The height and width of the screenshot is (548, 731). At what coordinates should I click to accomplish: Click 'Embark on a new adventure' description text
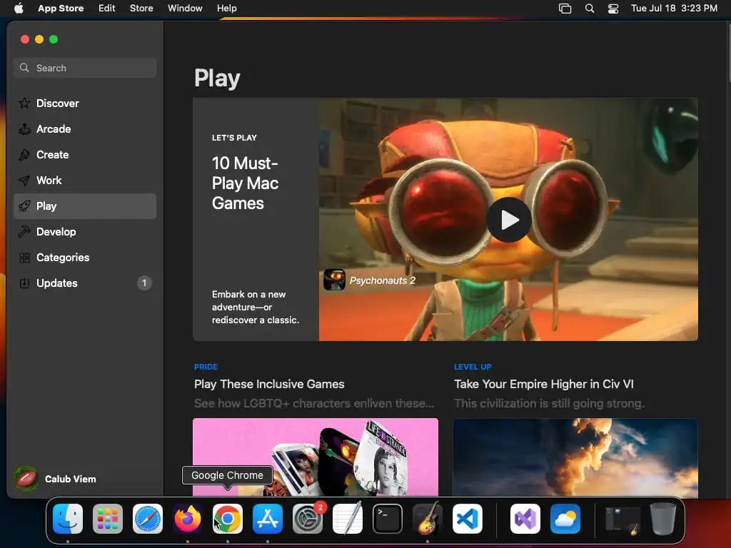tap(256, 307)
